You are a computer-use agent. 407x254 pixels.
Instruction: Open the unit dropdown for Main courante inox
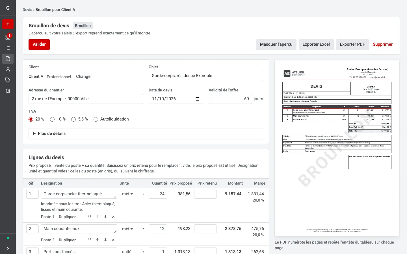(133, 229)
